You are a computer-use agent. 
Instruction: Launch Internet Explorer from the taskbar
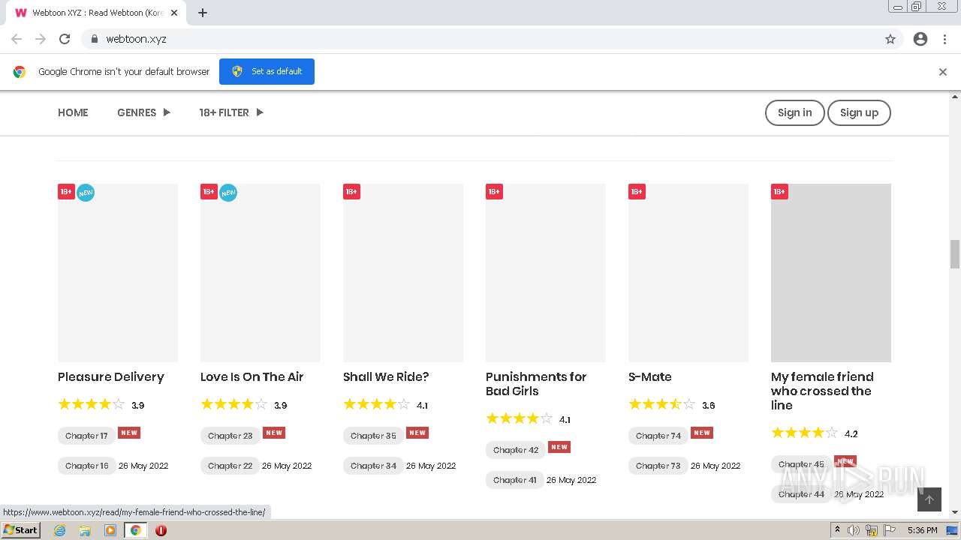[x=60, y=530]
